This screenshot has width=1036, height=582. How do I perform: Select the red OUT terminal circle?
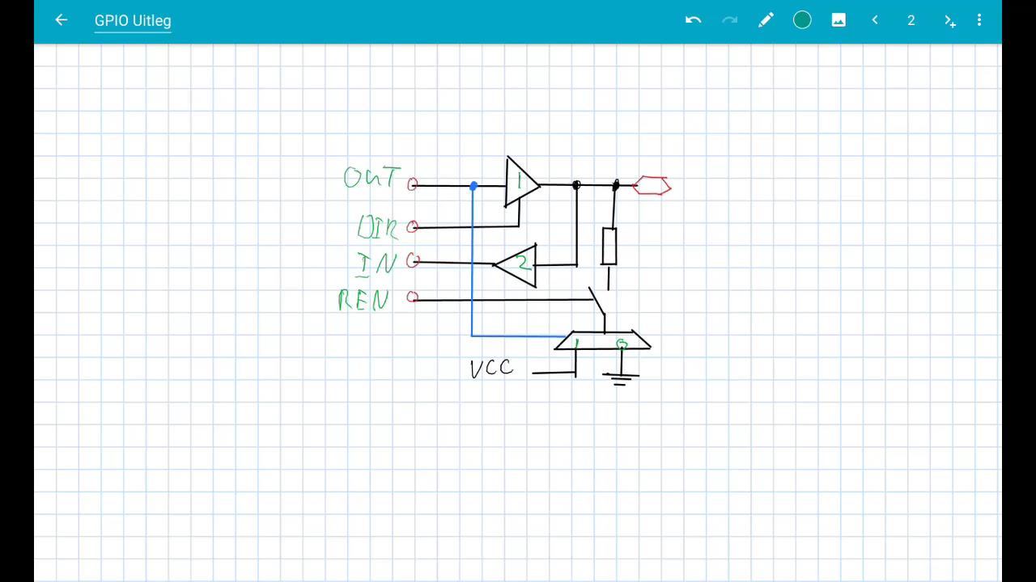tap(413, 183)
